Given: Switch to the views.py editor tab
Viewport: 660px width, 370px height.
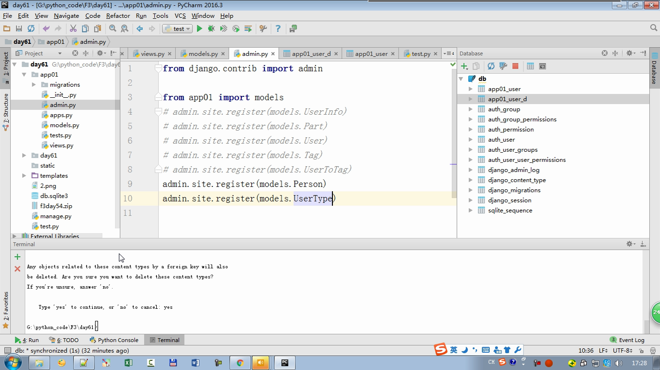Looking at the screenshot, I should [152, 54].
